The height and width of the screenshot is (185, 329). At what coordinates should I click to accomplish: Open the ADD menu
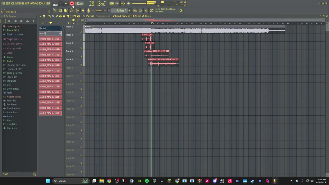12,4
